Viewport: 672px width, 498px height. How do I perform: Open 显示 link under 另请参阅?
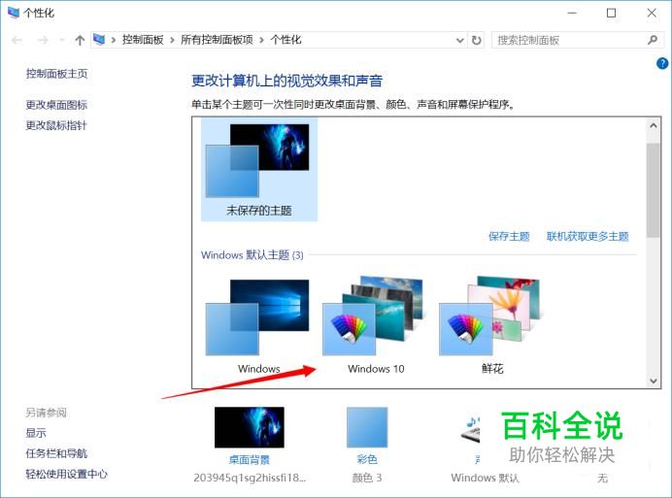pos(36,433)
